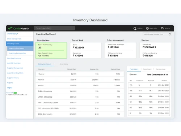Viewport: 181px width, 136px height.
Task: Click material code ALB546
Action: coord(73,80)
